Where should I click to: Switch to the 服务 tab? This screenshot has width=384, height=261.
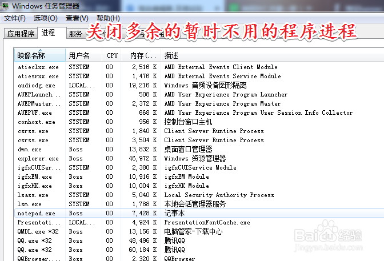(75, 34)
